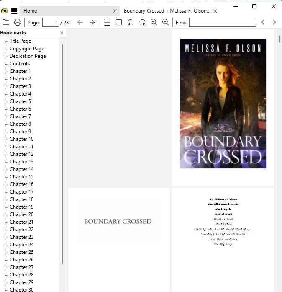Viewport: 282px width, 292px height.
Task: Jump to the Contents bookmark
Action: pyautogui.click(x=20, y=64)
